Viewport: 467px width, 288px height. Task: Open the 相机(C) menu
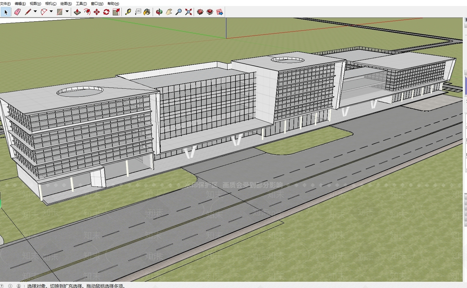tap(51, 4)
